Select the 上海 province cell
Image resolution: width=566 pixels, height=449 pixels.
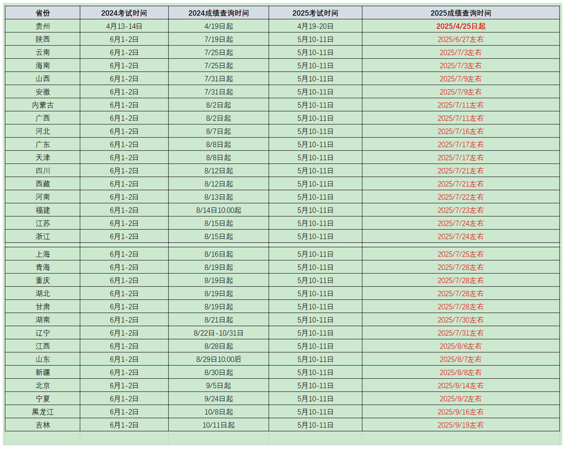point(43,254)
